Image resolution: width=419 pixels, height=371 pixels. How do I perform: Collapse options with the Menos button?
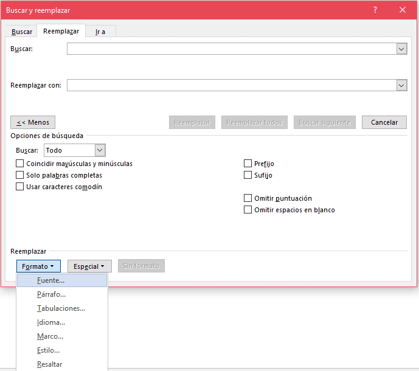(x=33, y=122)
